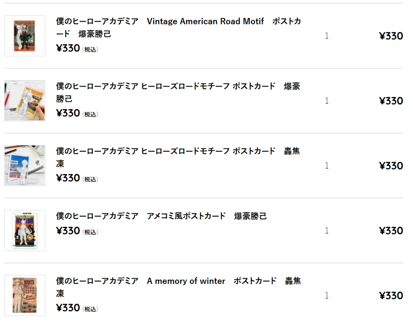Click the tax-included ¥330 price under アメコミ風 title

(x=77, y=231)
